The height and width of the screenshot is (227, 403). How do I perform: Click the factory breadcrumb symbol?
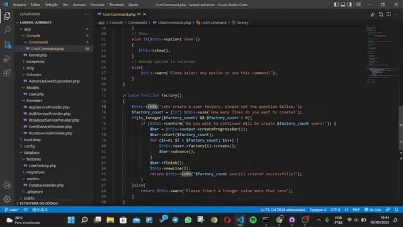click(240, 23)
